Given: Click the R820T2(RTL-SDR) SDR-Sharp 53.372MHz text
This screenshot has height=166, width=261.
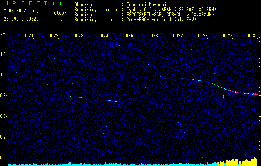Looking at the screenshot, I should 170,15.
